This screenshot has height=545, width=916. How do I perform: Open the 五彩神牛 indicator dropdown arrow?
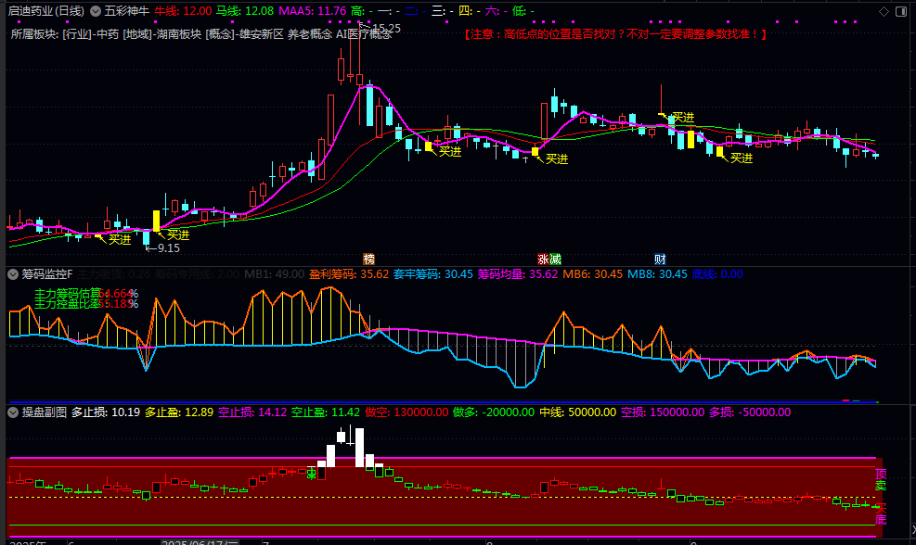pos(96,11)
